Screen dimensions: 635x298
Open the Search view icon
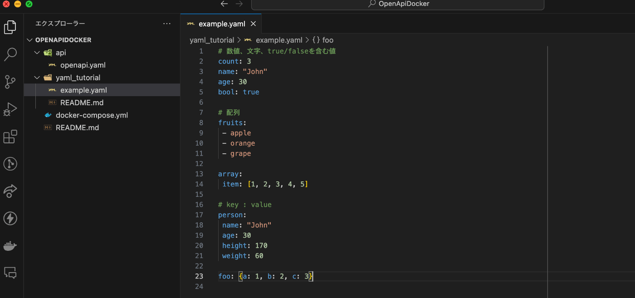pyautogui.click(x=10, y=54)
